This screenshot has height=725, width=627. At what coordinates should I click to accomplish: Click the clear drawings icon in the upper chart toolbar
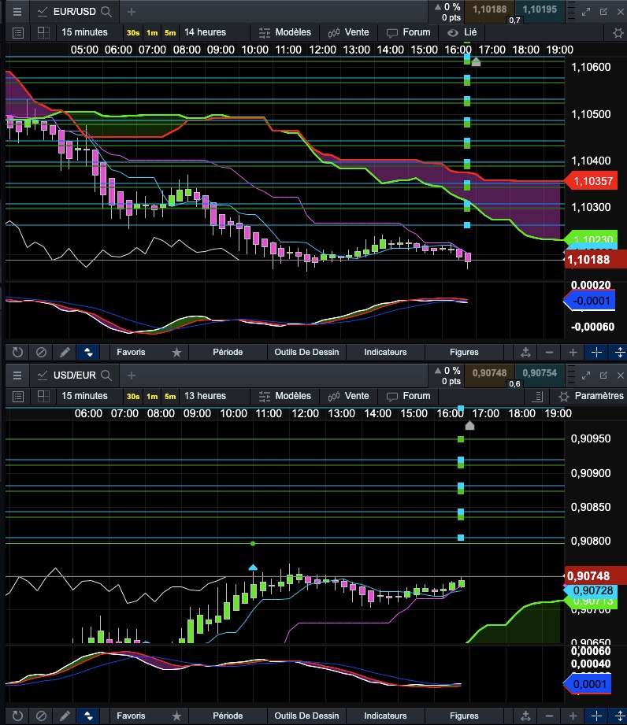point(41,352)
